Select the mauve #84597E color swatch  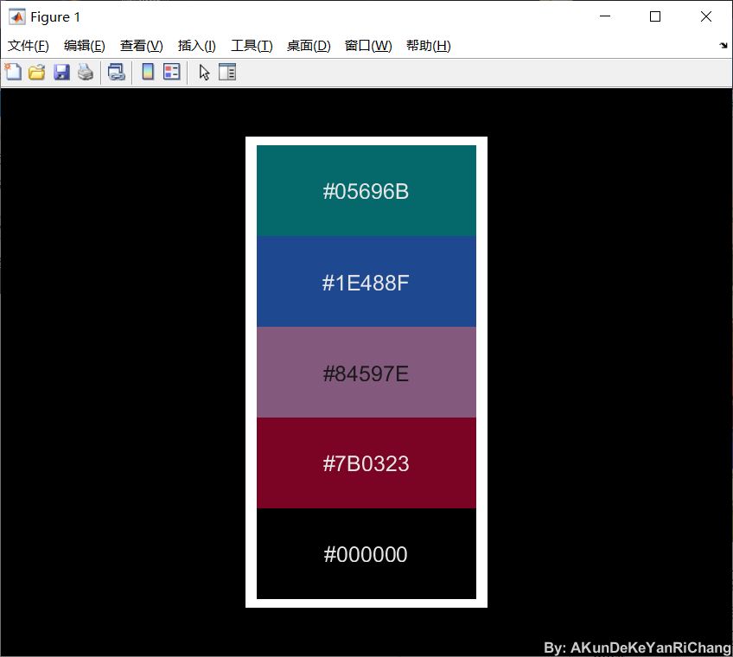click(366, 373)
